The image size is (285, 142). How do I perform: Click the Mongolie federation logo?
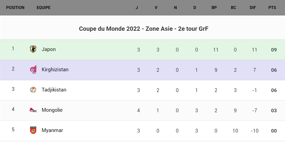(x=33, y=110)
